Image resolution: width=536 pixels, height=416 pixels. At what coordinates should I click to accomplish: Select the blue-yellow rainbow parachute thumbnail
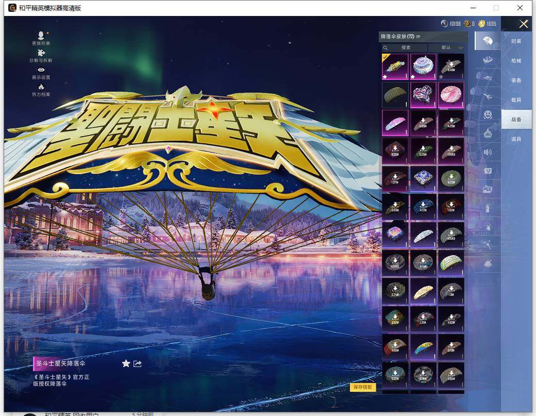[423, 347]
